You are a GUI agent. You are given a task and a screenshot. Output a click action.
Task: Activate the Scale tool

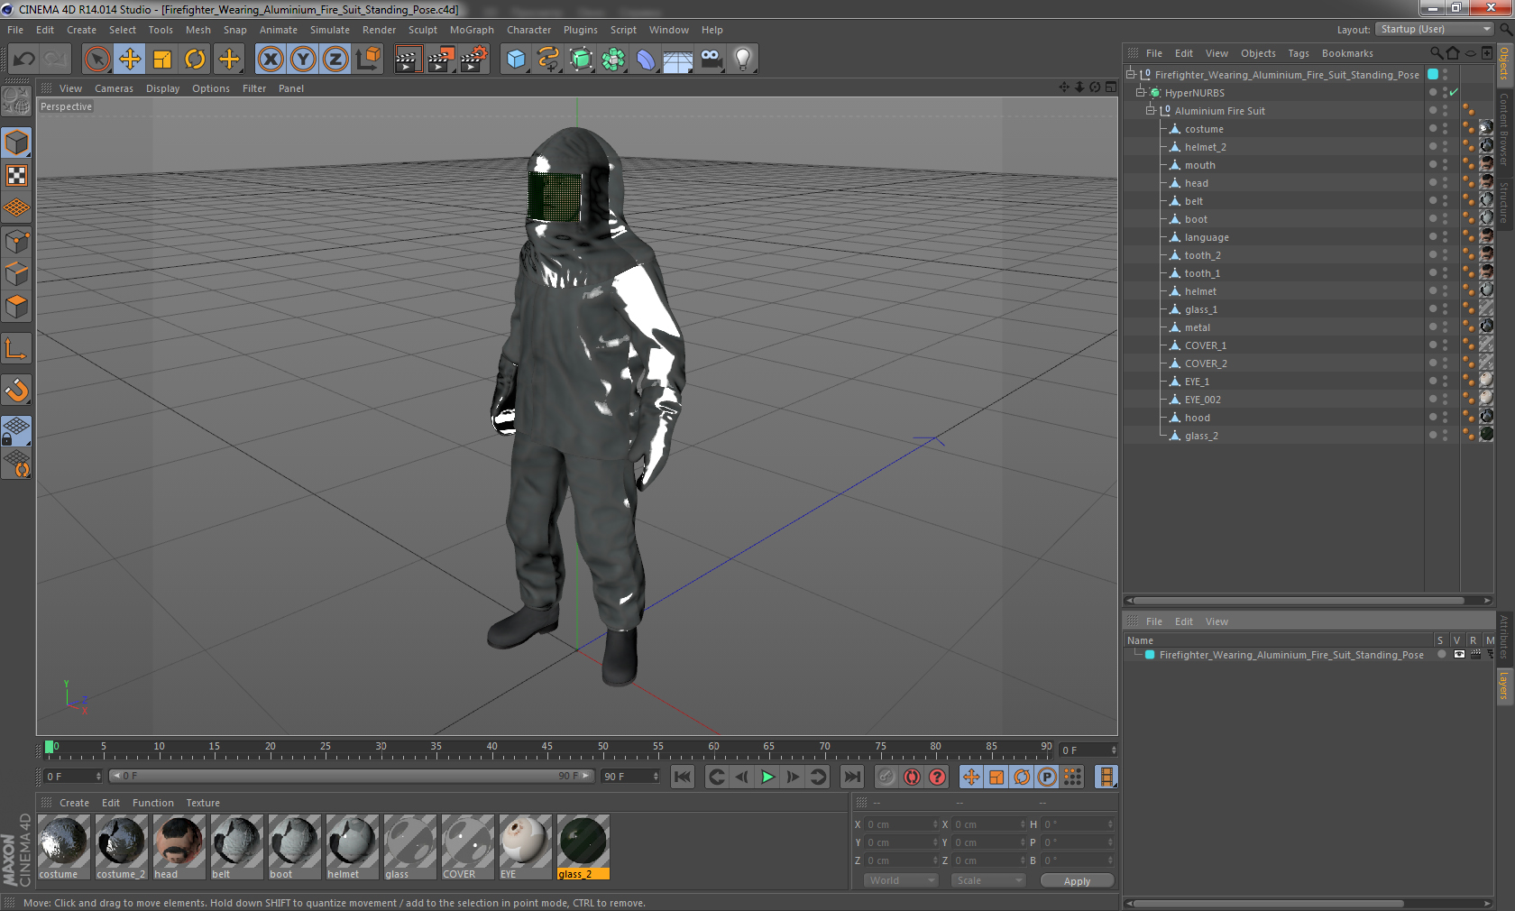(162, 60)
